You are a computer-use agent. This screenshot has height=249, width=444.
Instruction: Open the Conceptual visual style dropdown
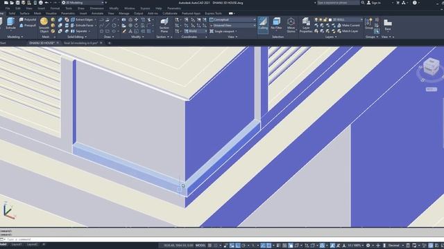(x=233, y=19)
